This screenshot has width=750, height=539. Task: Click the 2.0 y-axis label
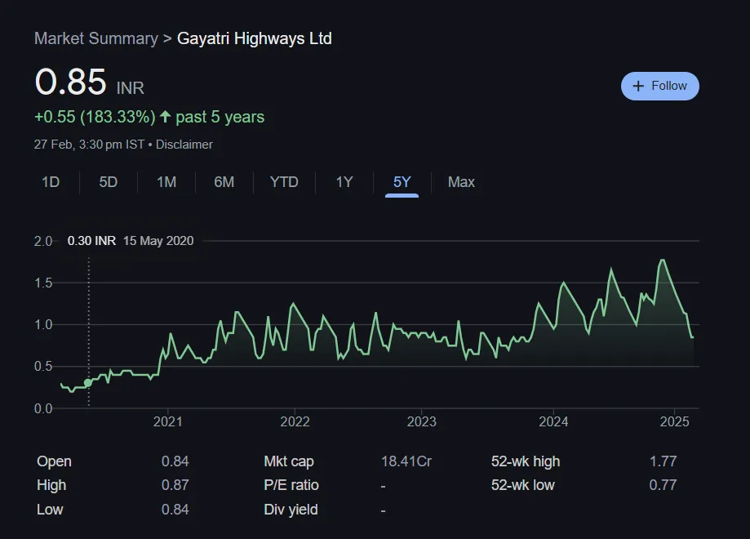pyautogui.click(x=43, y=241)
